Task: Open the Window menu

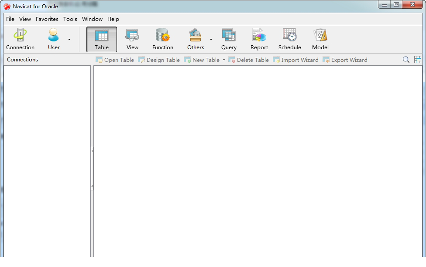Action: pyautogui.click(x=93, y=19)
